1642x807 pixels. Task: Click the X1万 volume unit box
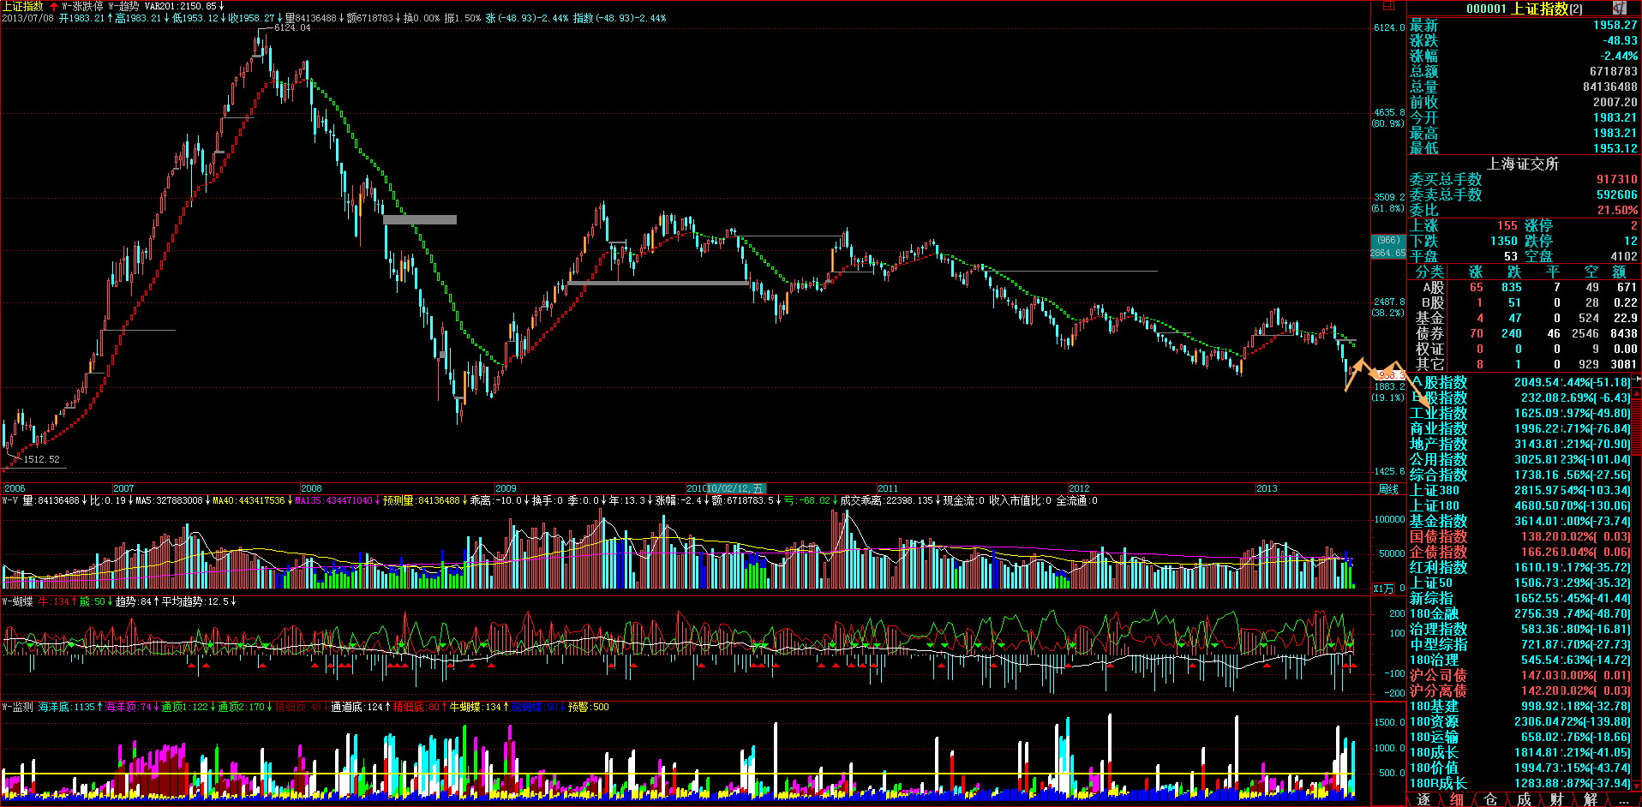[1383, 589]
